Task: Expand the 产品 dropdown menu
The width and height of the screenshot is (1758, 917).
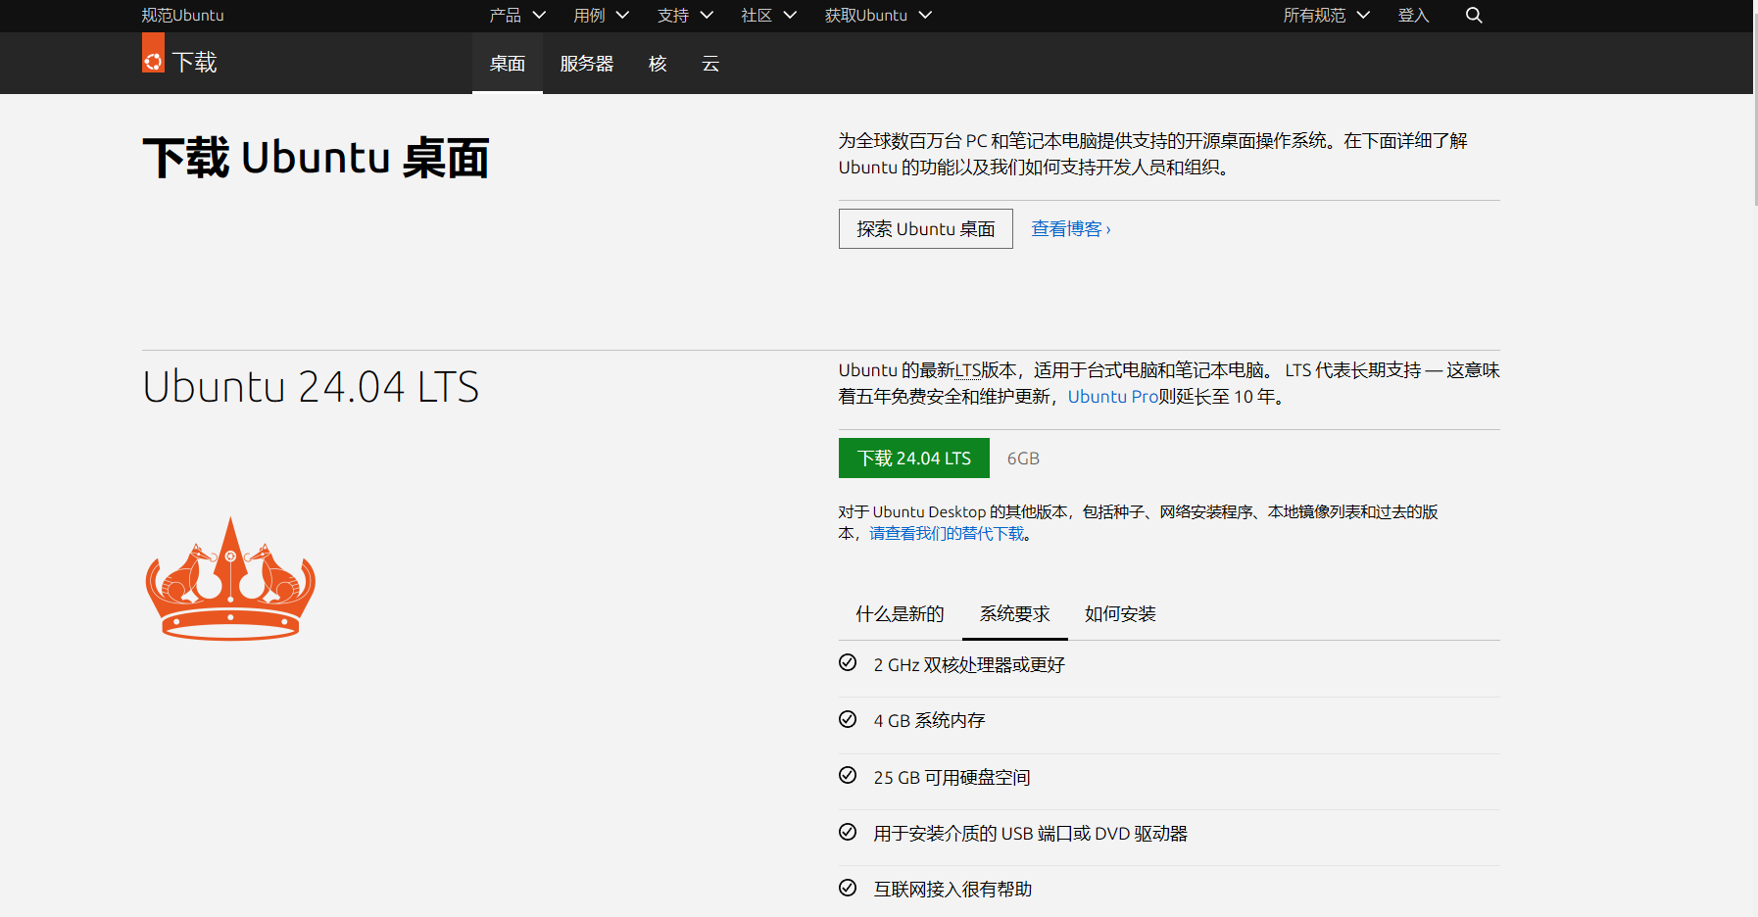Action: click(x=516, y=15)
